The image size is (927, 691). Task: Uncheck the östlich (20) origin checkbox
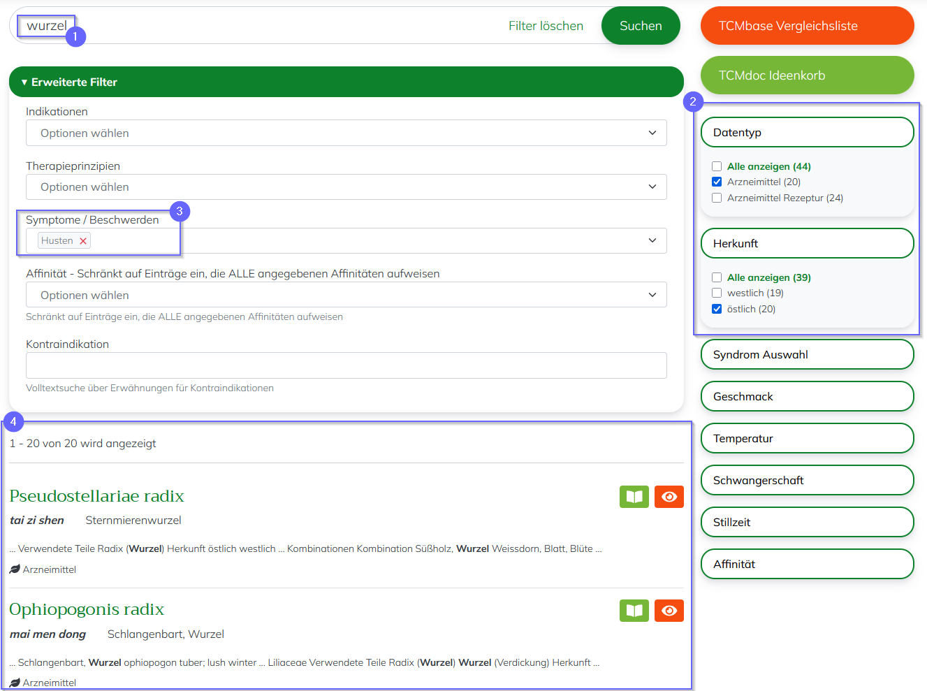click(717, 309)
